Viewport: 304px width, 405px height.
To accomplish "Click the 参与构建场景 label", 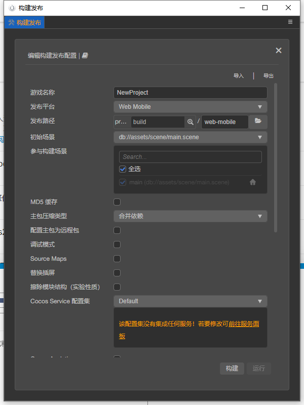I will 49,151.
